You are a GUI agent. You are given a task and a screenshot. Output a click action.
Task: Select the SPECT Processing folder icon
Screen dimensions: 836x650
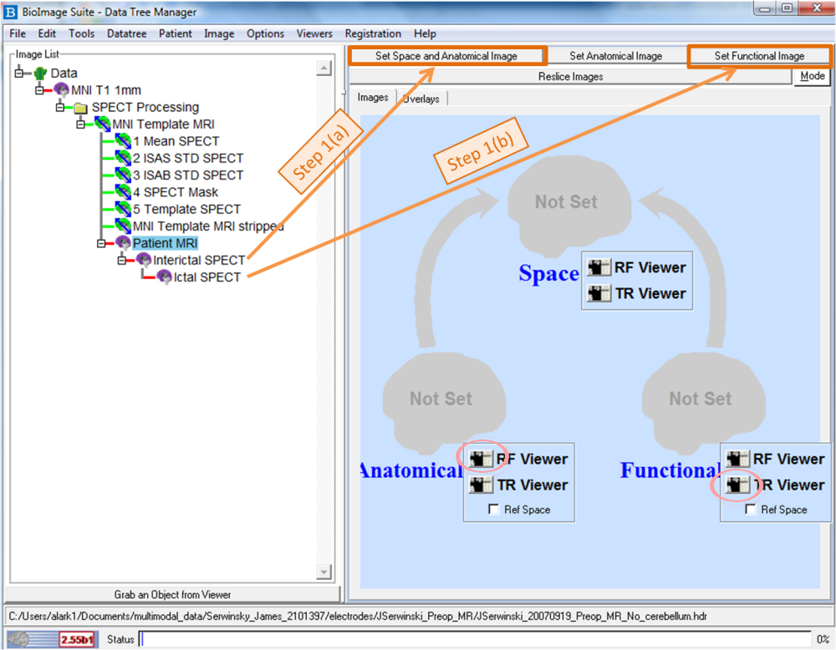(x=81, y=108)
